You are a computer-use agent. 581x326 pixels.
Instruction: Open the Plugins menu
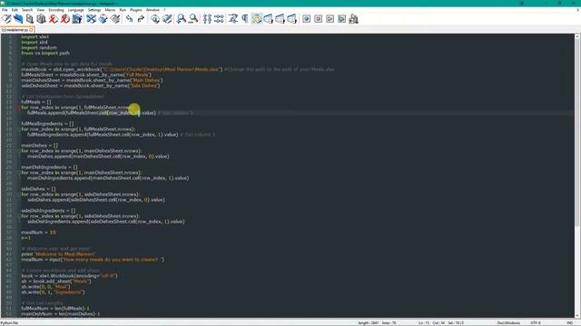(x=135, y=10)
